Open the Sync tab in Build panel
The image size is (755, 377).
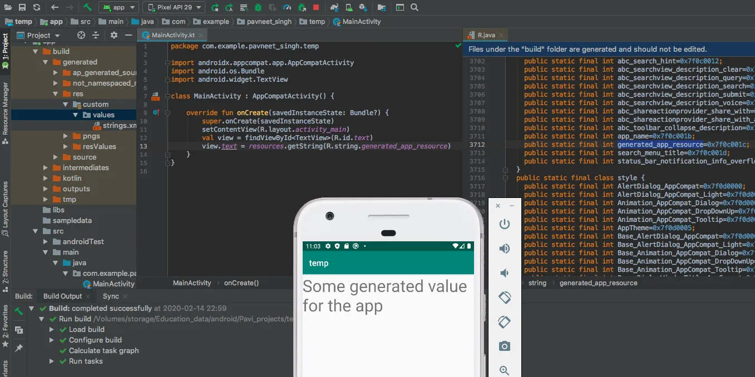(x=111, y=296)
